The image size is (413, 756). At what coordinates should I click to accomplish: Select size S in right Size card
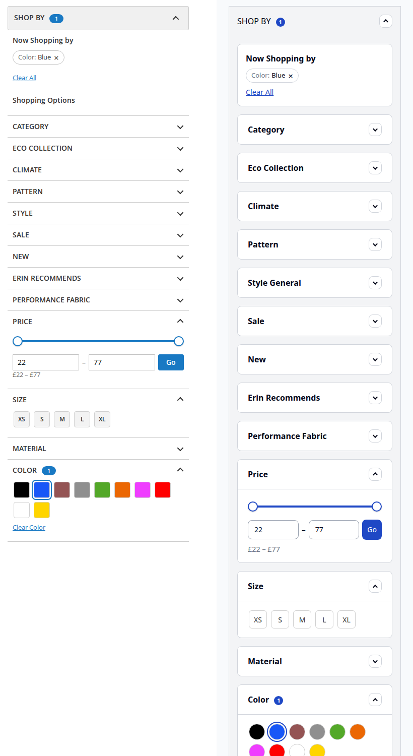coord(280,620)
